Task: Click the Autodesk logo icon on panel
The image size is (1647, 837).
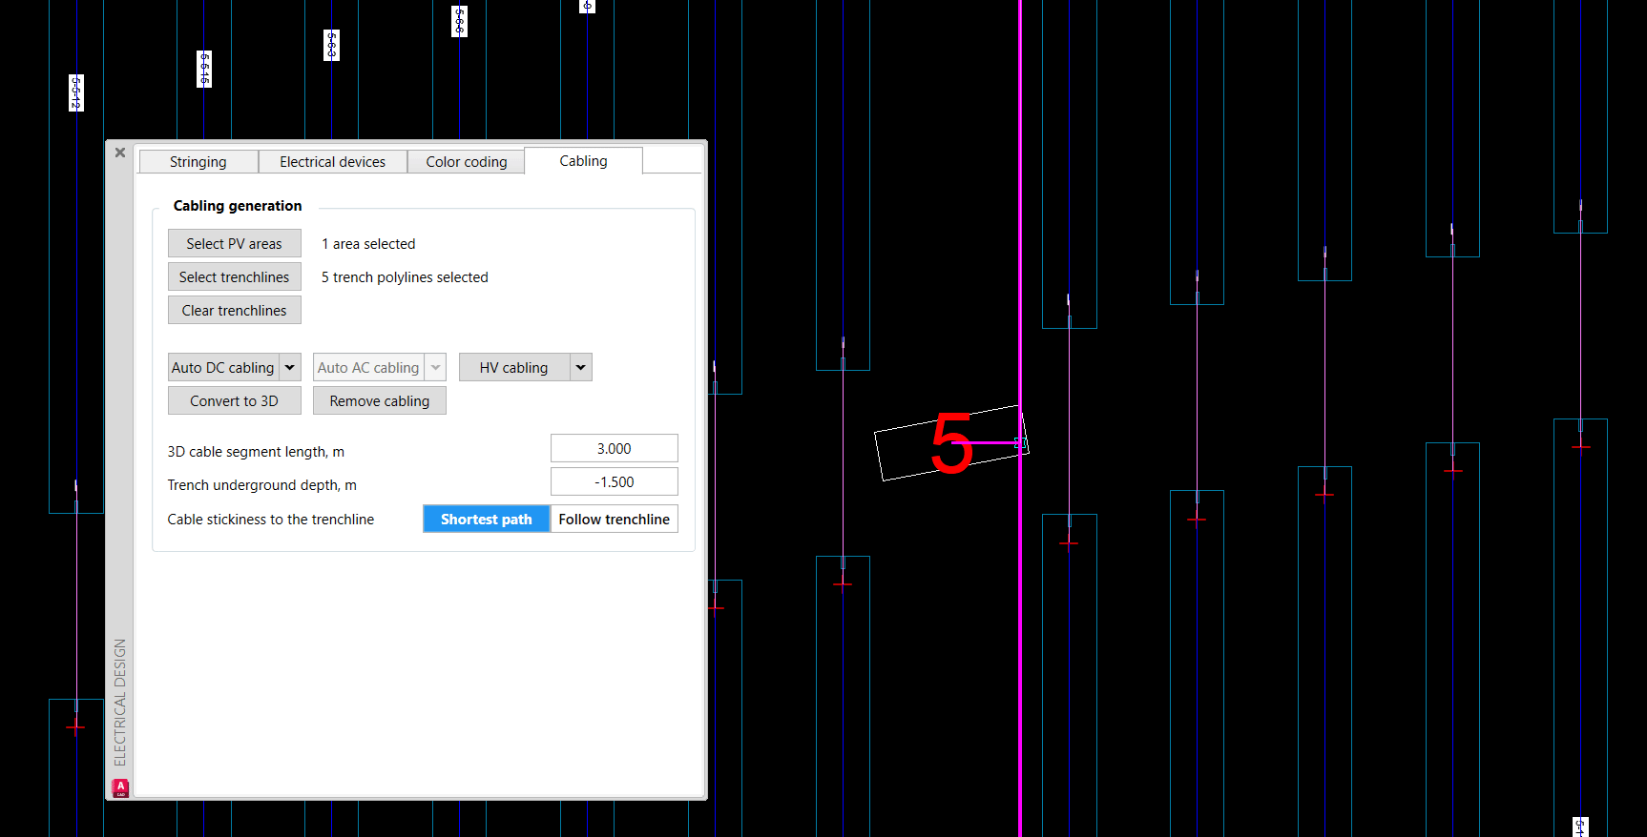Action: tap(120, 787)
